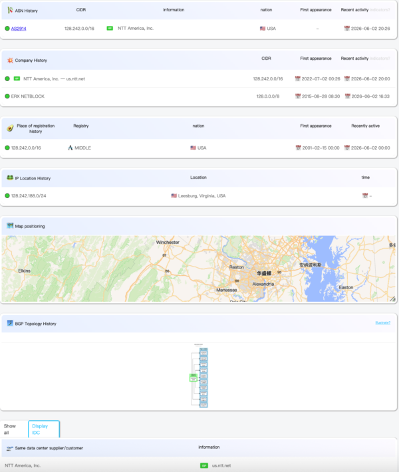Screen dimensions: 399x472
Task: Switch to the Show all tab
Action: click(15, 429)
